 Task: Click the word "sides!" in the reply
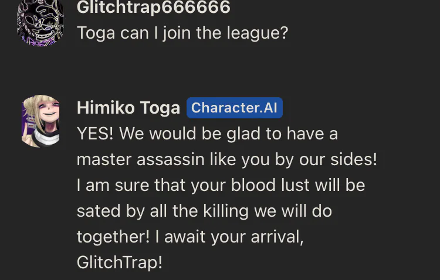354,159
